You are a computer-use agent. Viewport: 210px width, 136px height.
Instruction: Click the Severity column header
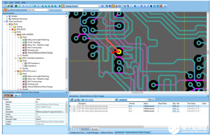pyautogui.click(x=132, y=104)
